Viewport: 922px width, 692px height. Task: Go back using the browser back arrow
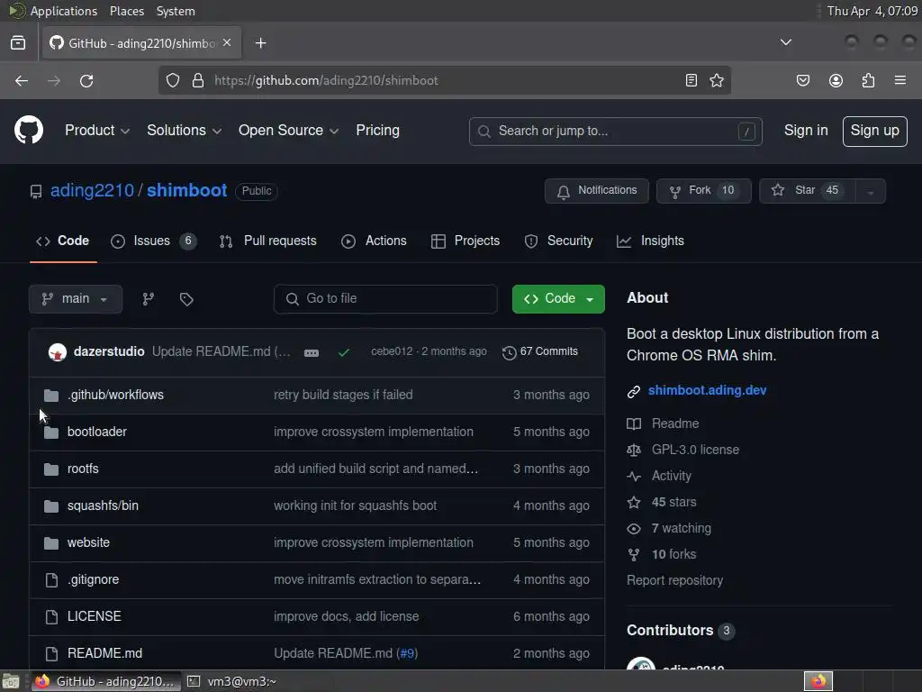22,80
